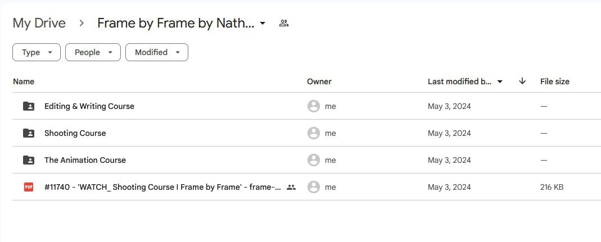Click the Owner column header
The image size is (601, 242).
click(x=319, y=81)
